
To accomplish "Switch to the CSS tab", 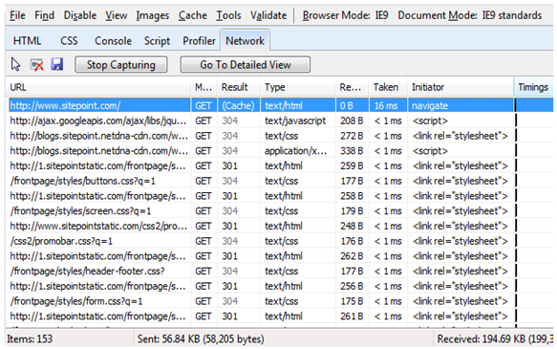I will 69,41.
